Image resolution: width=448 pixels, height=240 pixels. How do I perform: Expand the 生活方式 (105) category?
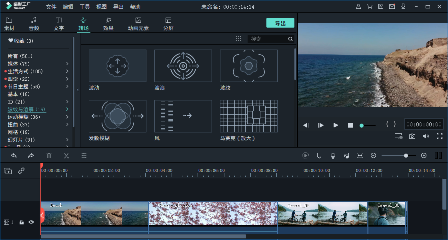pyautogui.click(x=67, y=72)
